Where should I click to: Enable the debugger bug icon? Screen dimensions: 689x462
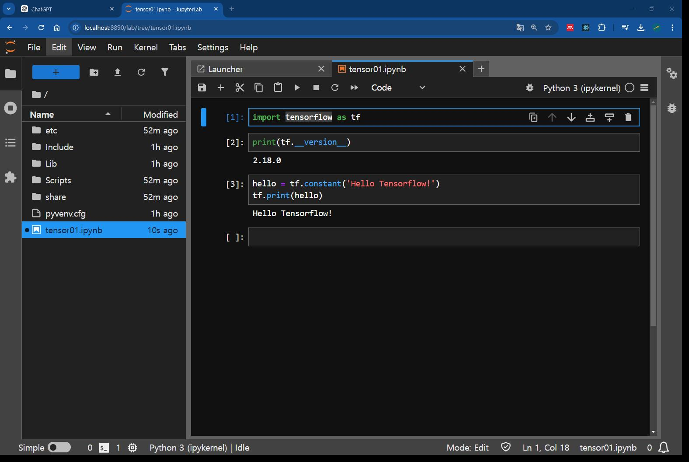click(530, 88)
